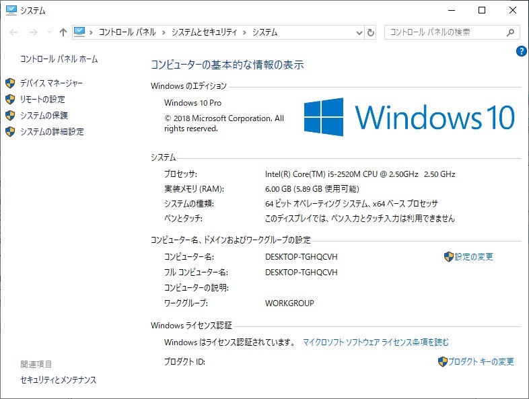Viewport: 529px width, 399px height.
Task: Click shield icon next to 設定の変更
Action: tap(449, 256)
